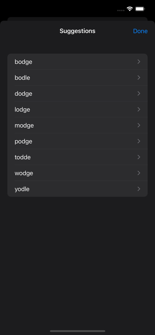Select the bodle suggestion row
Viewport: 155px width, 335px height.
click(x=77, y=77)
